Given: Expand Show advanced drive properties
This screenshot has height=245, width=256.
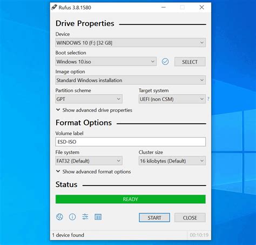Looking at the screenshot, I should [x=94, y=110].
